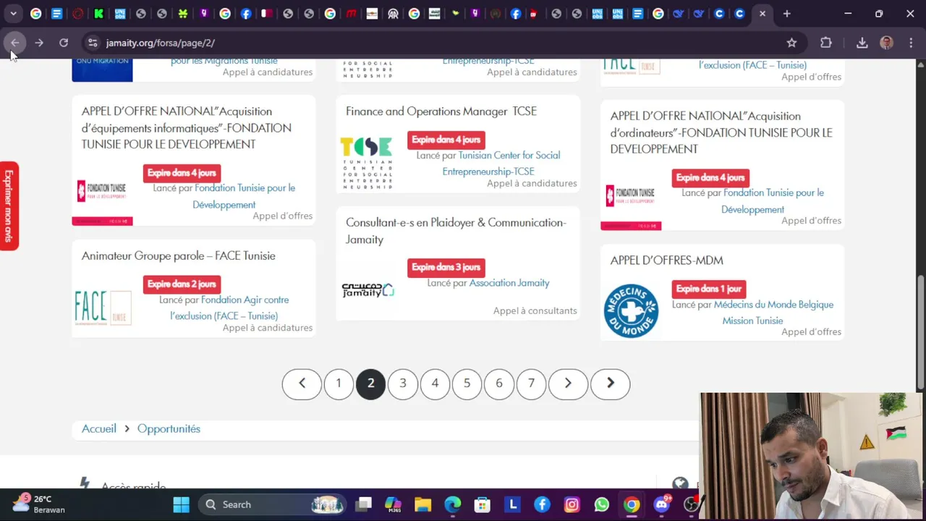The height and width of the screenshot is (521, 926).
Task: Go to page 7 of results
Action: click(x=531, y=384)
